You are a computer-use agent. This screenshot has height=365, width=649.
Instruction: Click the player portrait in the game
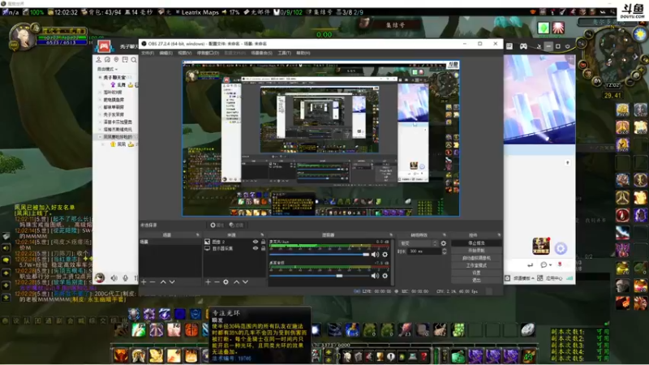tap(23, 36)
